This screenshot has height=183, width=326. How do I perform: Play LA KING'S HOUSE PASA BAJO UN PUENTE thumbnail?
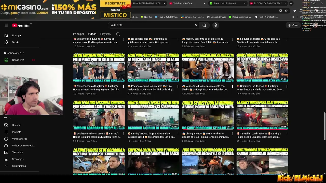(262, 115)
